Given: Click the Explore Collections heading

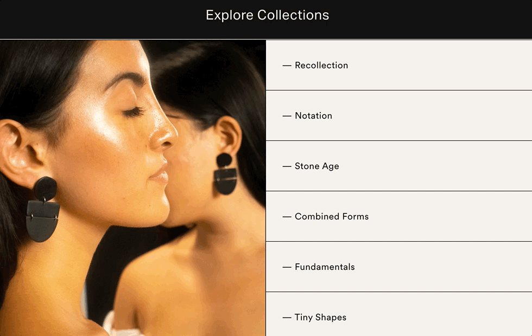Looking at the screenshot, I should (267, 15).
